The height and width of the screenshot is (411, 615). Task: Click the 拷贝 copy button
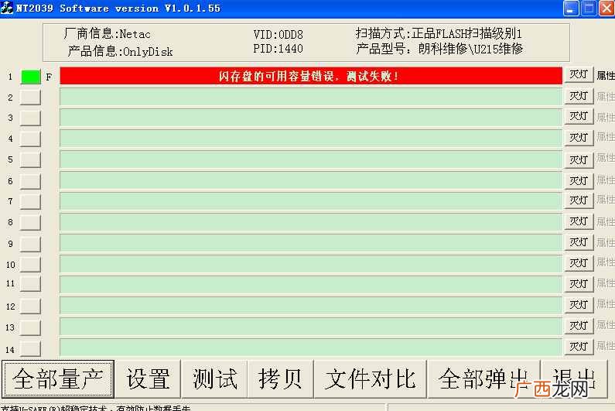(281, 379)
